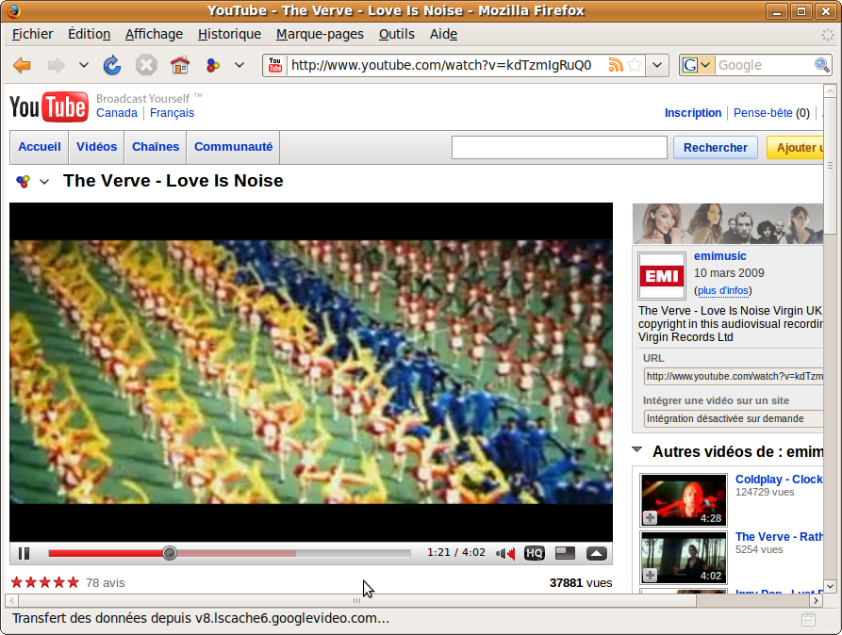Click the vertical scrollbar down arrow

[830, 586]
